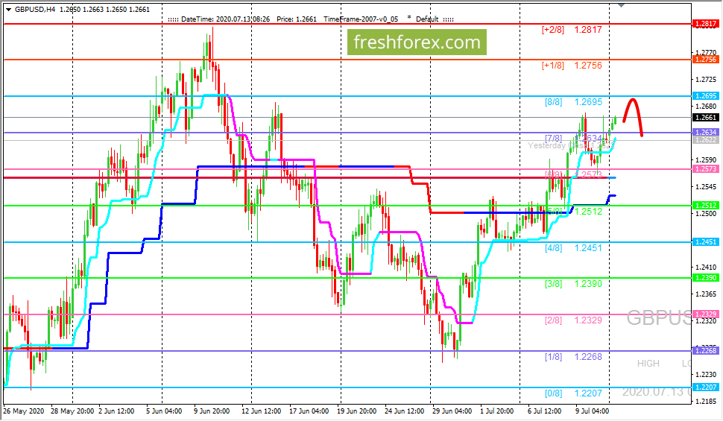The width and height of the screenshot is (723, 421).
Task: Click the [0/8] 1.2207 level label
Action: pos(574,393)
